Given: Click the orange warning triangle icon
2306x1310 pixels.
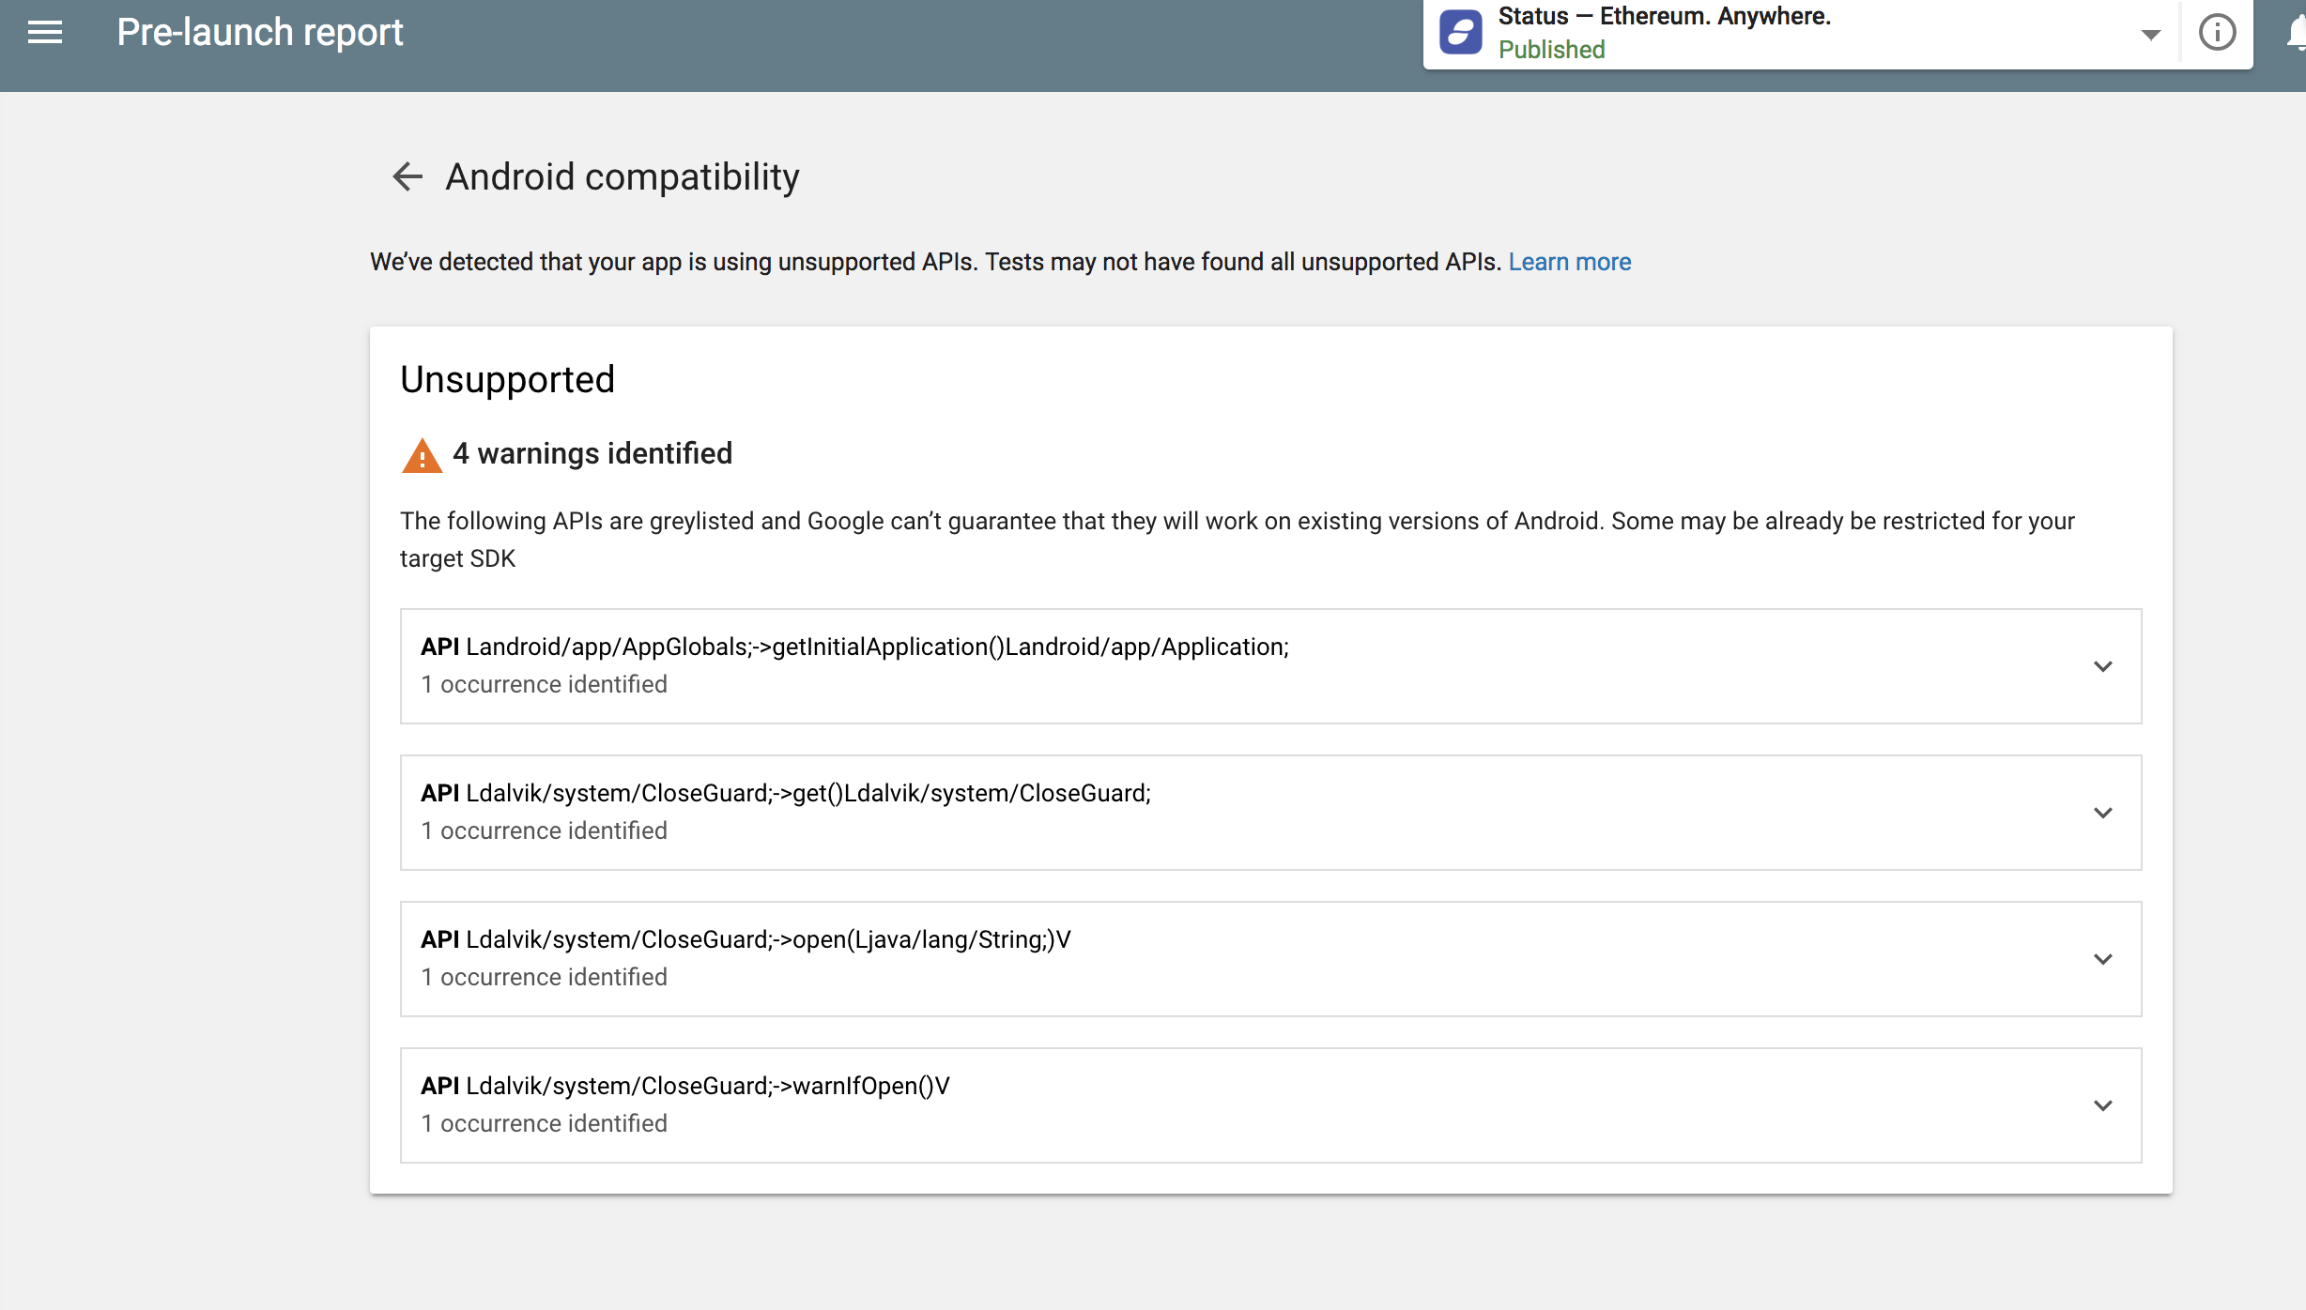Looking at the screenshot, I should click(x=422, y=456).
